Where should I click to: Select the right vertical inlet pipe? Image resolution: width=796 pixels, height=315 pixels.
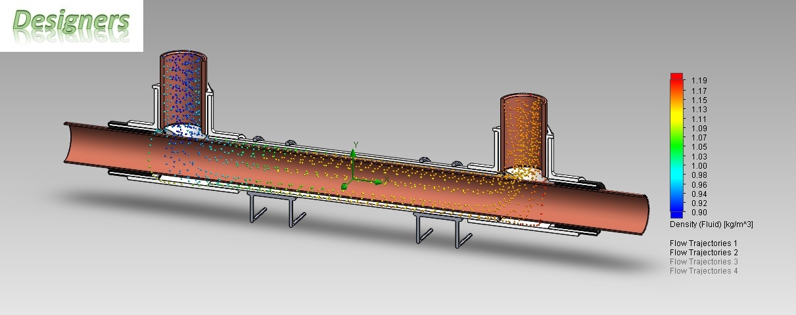coord(525,135)
